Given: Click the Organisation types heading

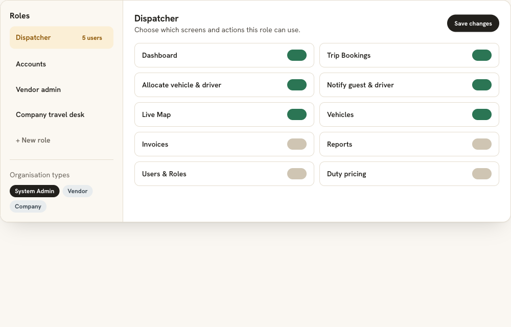Looking at the screenshot, I should coord(40,175).
